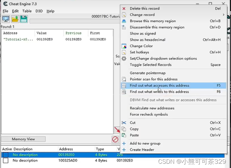Select Force recheck symbols

173,115
